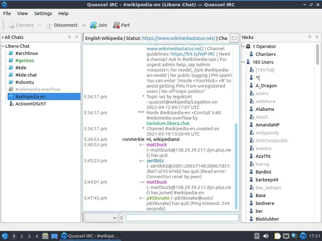Click the Join channel icon
Image resolution: width=322 pixels, height=241 pixels.
pyautogui.click(x=93, y=25)
